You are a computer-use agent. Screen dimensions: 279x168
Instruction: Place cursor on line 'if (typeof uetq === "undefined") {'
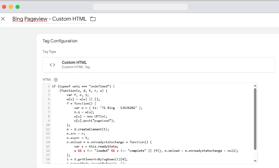click(83, 86)
